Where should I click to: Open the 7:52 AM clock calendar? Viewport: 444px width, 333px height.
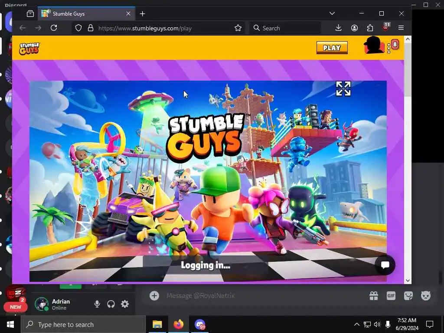[407, 324]
